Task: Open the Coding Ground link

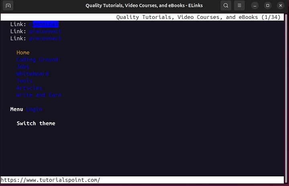Action: point(37,59)
